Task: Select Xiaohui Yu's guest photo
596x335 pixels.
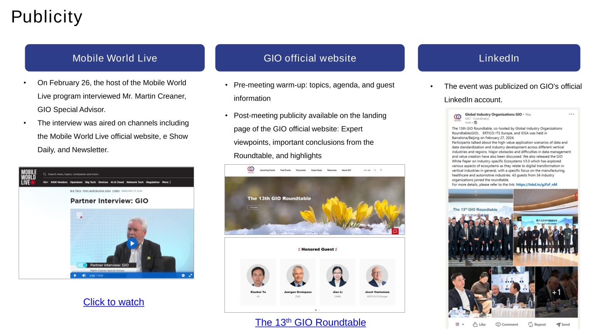Action: (258, 275)
